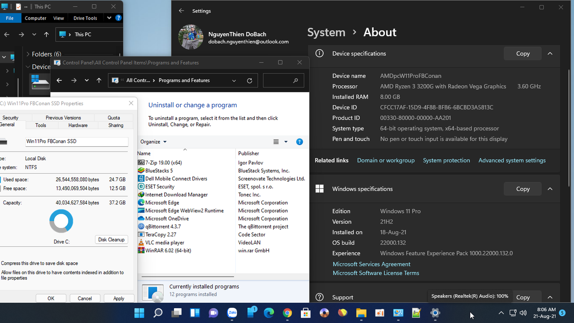
Task: Copy the Device specifications
Action: tap(523, 53)
